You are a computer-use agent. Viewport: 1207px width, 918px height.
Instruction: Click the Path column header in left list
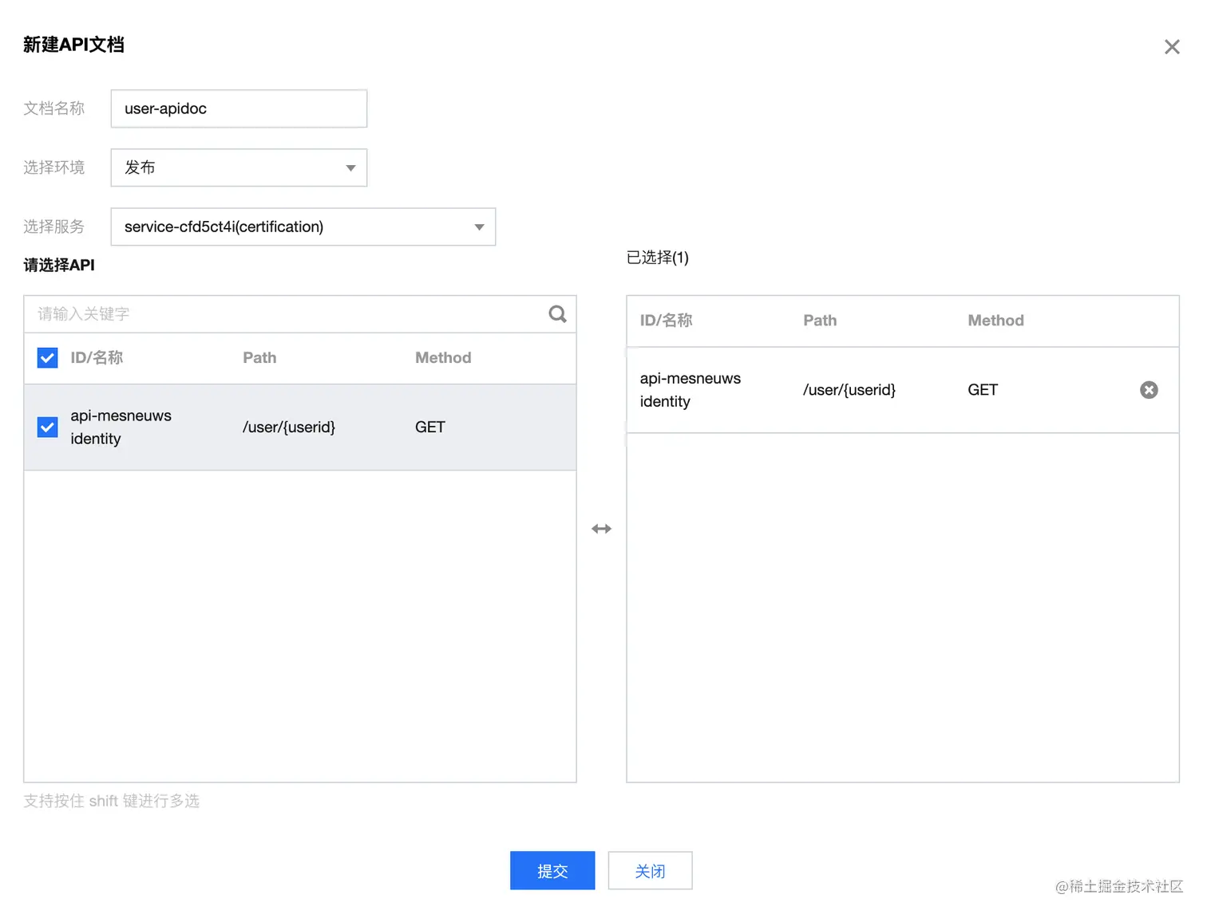tap(259, 358)
